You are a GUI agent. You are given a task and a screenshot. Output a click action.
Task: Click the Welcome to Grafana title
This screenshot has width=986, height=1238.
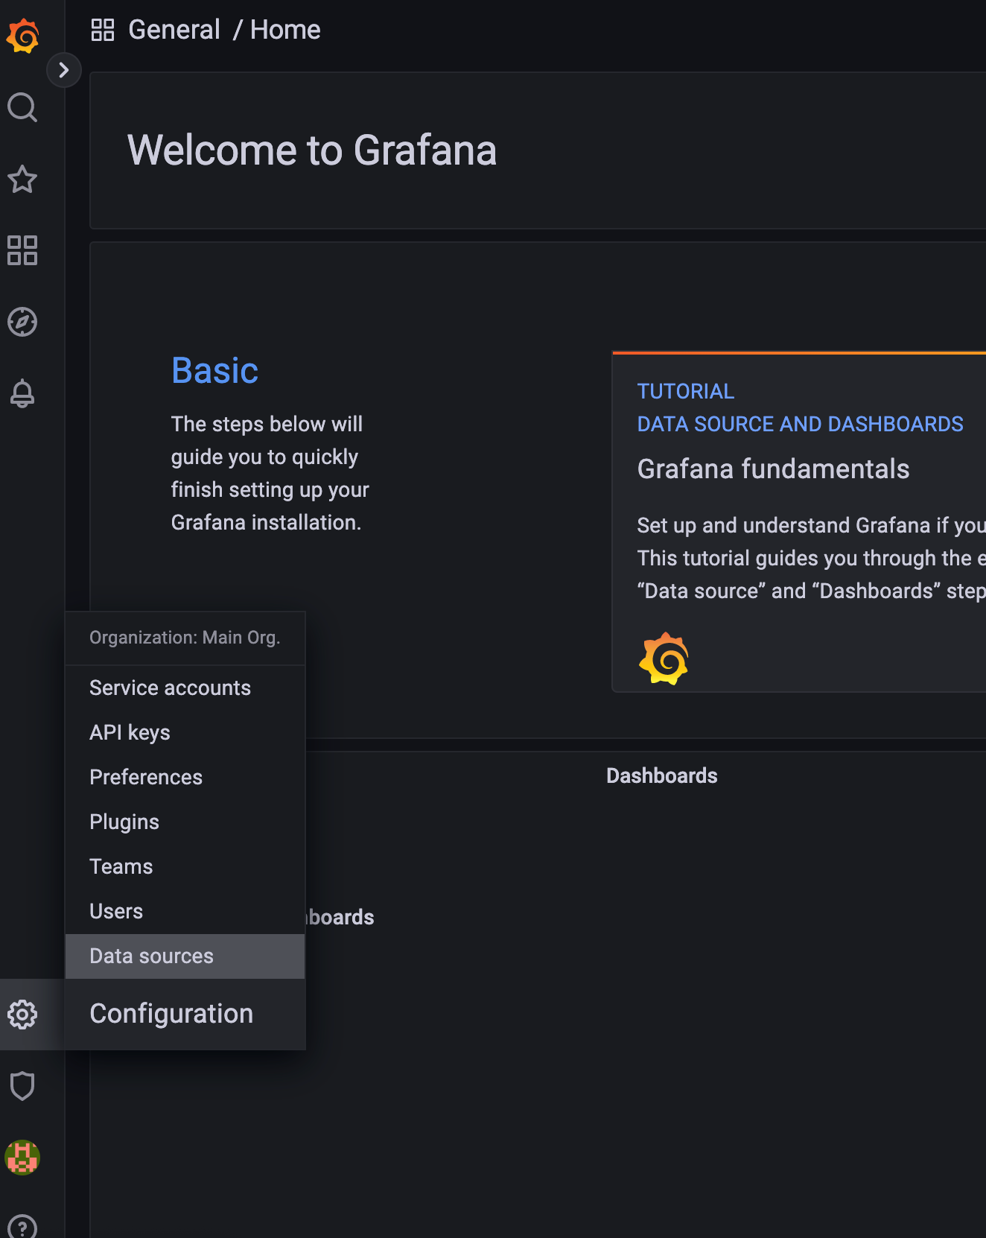[312, 150]
